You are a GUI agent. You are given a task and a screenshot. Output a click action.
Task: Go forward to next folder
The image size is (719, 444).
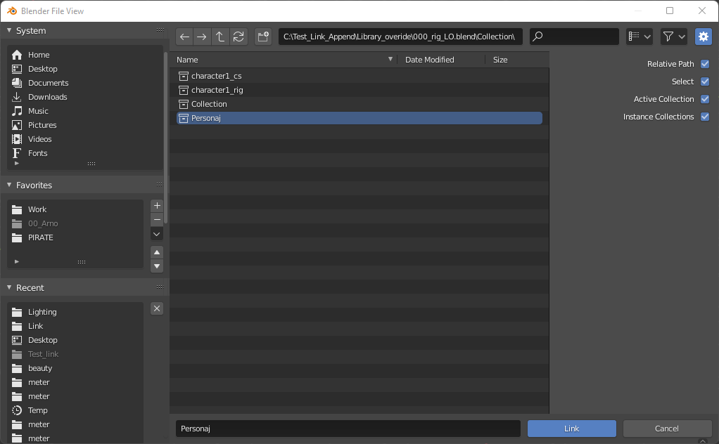[x=202, y=37]
